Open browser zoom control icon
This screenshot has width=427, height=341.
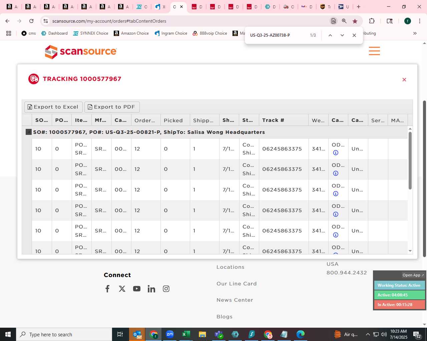344,21
